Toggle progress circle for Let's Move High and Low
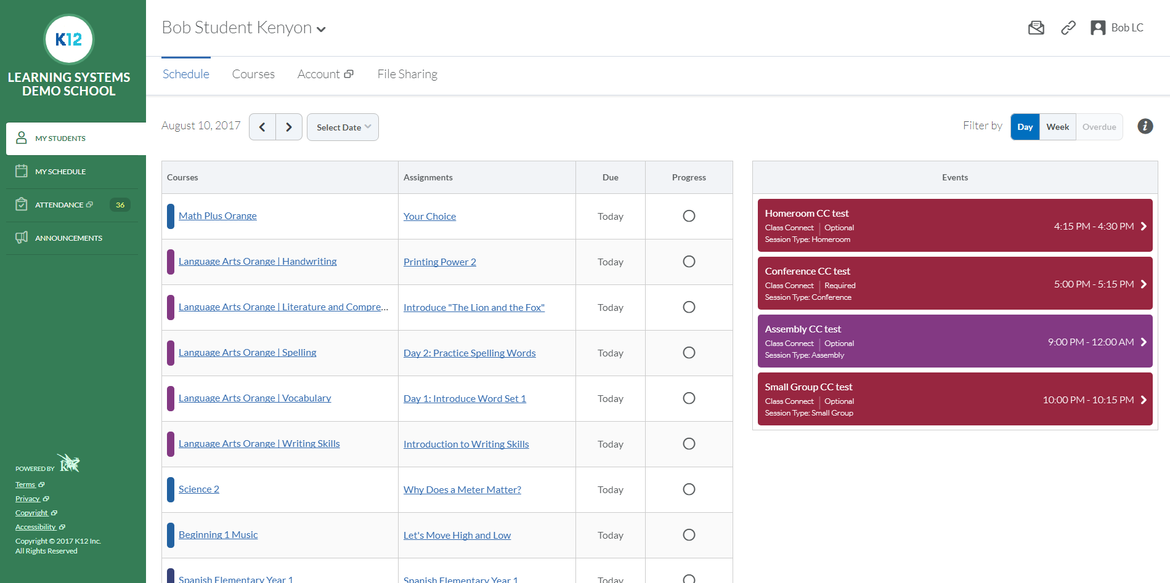 689,535
